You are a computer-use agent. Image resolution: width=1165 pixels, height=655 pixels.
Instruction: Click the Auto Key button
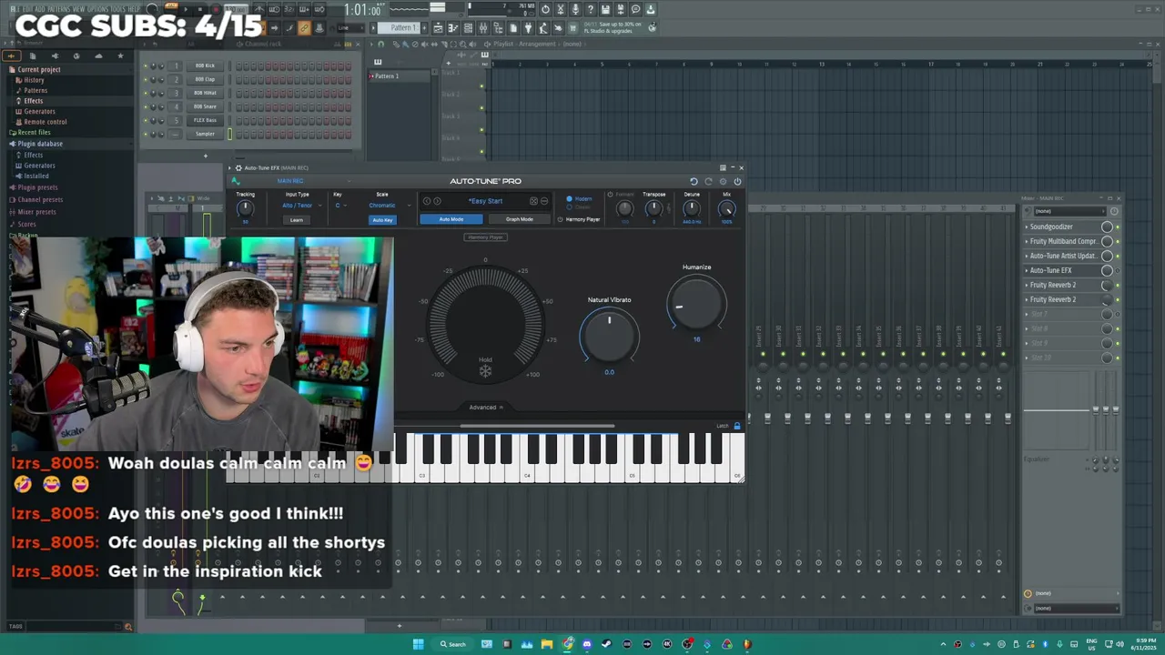382,220
